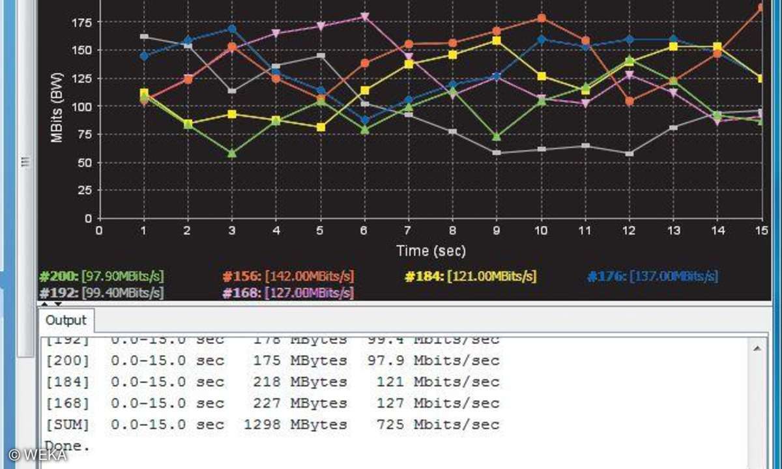This screenshot has height=469, width=782.
Task: Select the #192 gray legend entry
Action: 101,293
